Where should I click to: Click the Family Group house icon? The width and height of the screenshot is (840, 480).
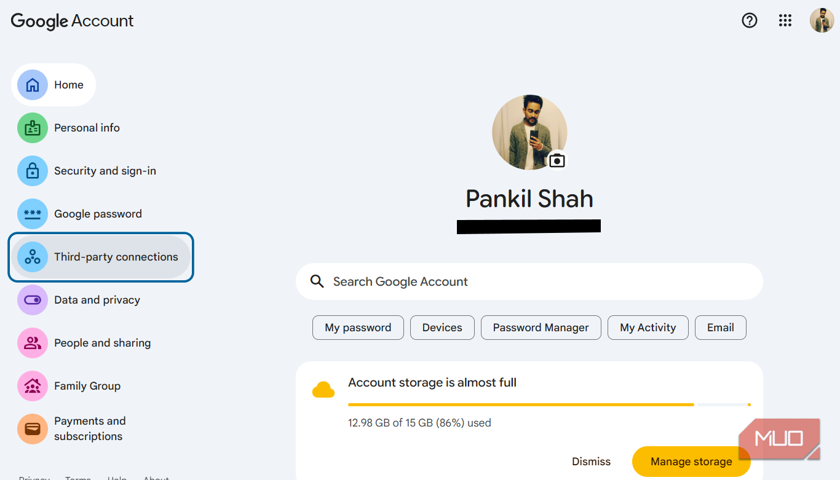33,386
